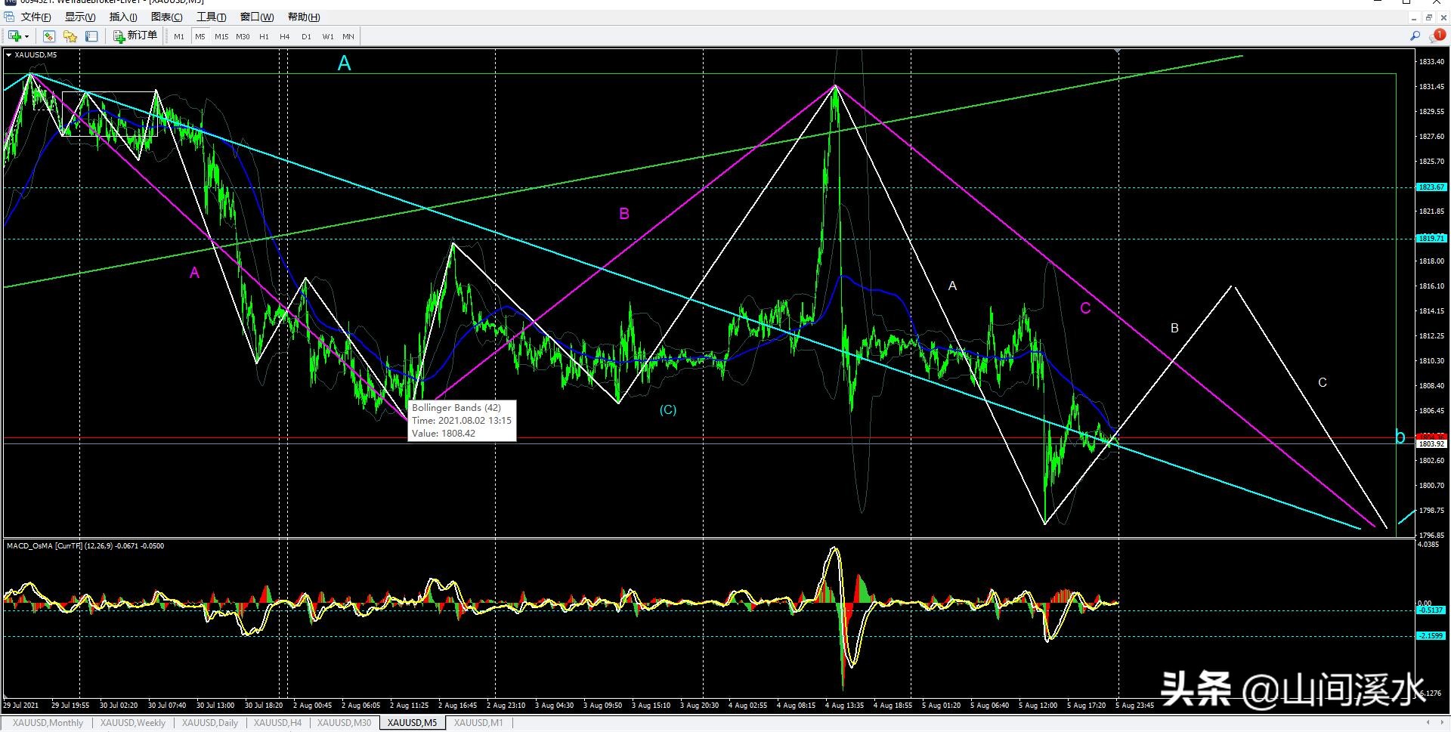
Task: Switch to the M15 timeframe
Action: [x=221, y=36]
